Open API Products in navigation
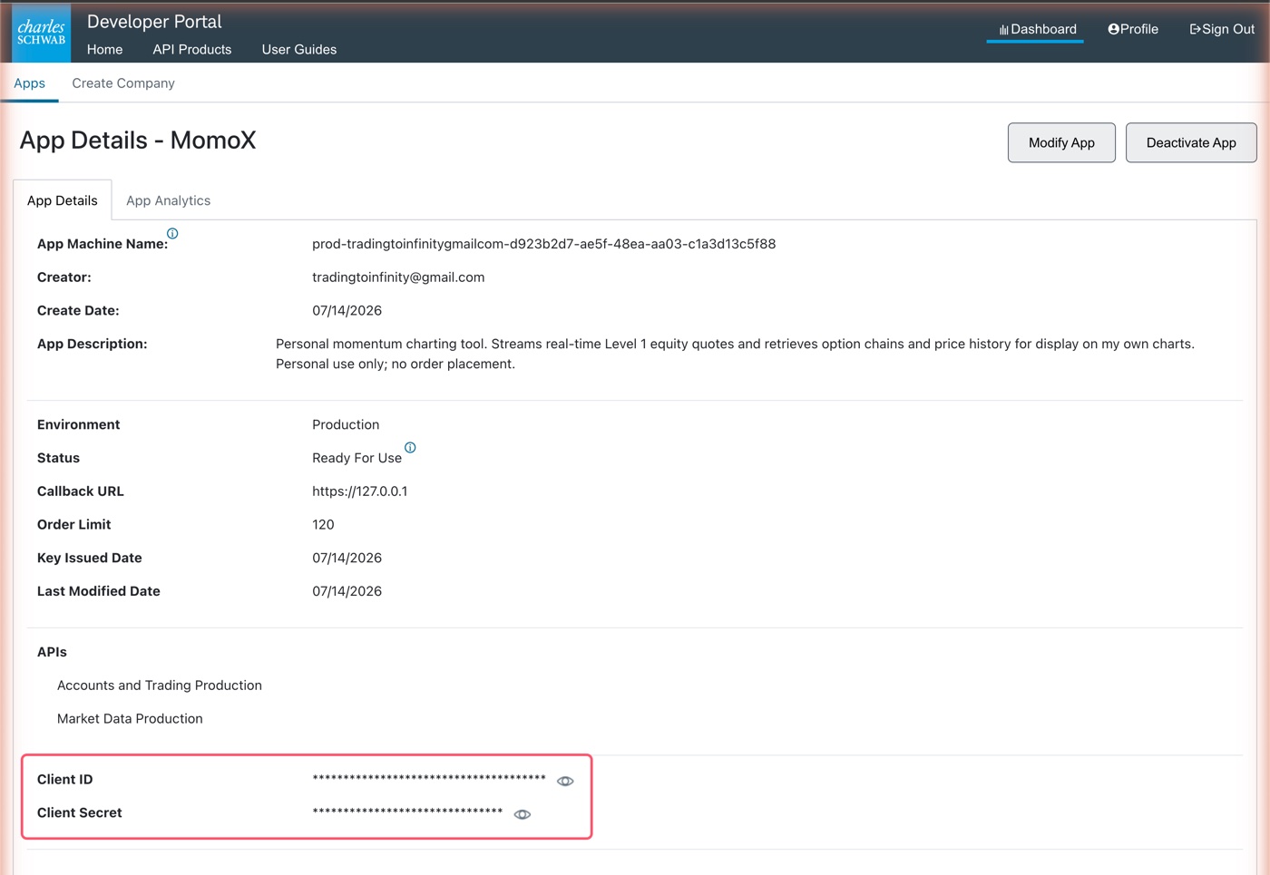 point(192,50)
